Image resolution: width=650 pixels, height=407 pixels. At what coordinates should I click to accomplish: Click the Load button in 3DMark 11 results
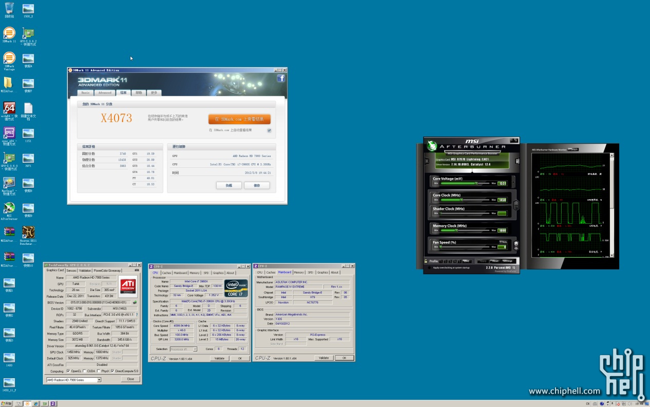(x=228, y=185)
